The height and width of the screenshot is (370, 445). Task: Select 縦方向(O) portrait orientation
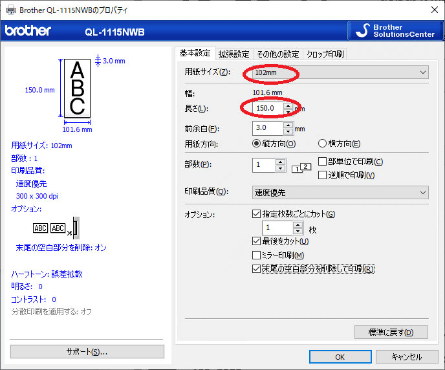tap(274, 144)
